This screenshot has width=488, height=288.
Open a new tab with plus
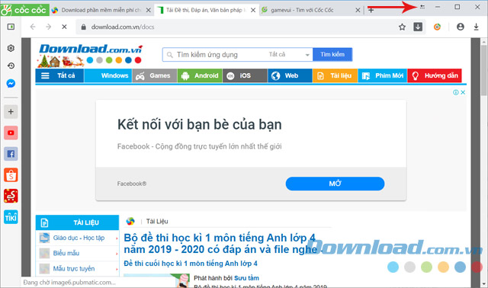click(371, 10)
